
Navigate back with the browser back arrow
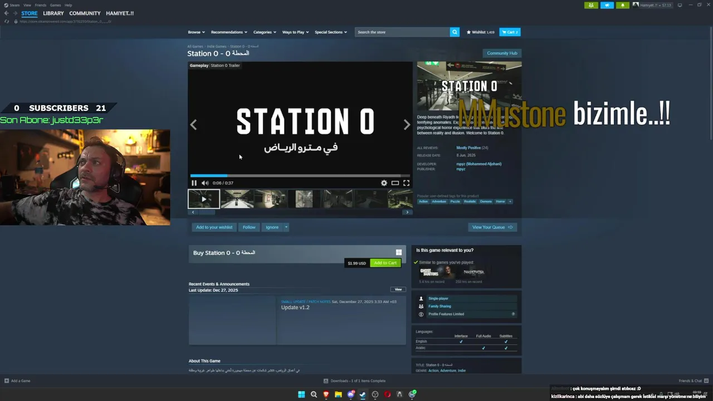[x=7, y=13]
